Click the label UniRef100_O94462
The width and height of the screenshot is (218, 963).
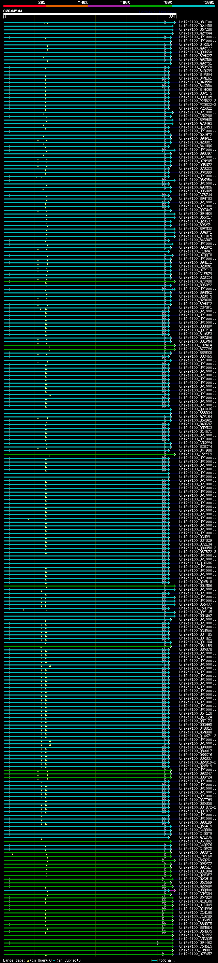click(196, 943)
